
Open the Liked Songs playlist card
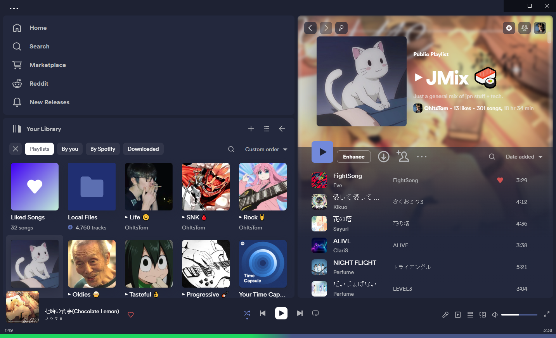click(35, 197)
